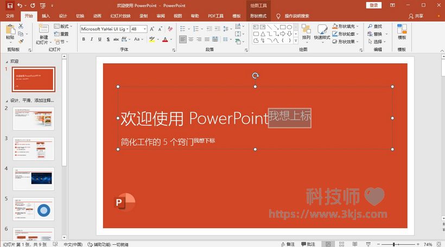
Task: Click the rotation handle above the text box
Action: click(256, 76)
